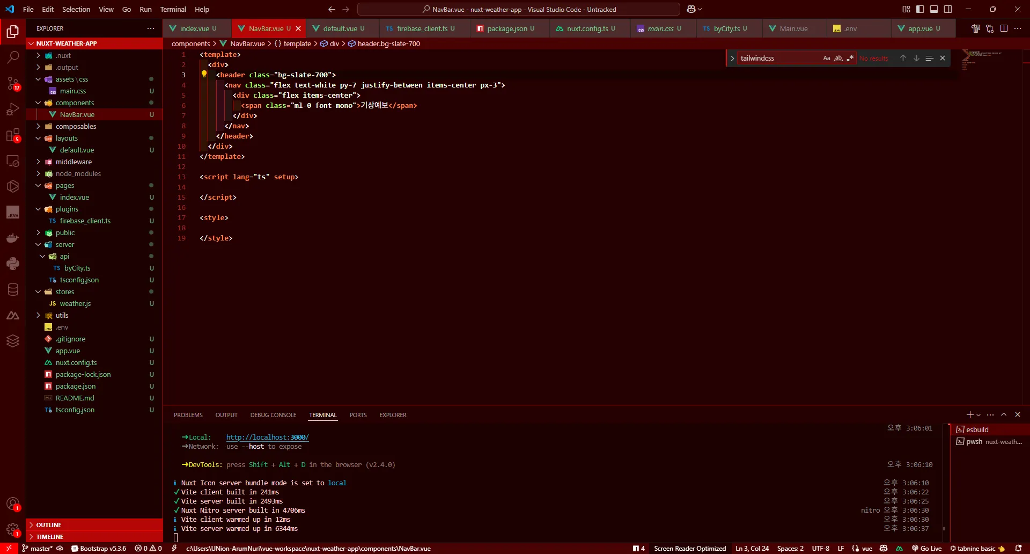The height and width of the screenshot is (554, 1030).
Task: Maximize the terminal panel size
Action: click(x=1004, y=414)
